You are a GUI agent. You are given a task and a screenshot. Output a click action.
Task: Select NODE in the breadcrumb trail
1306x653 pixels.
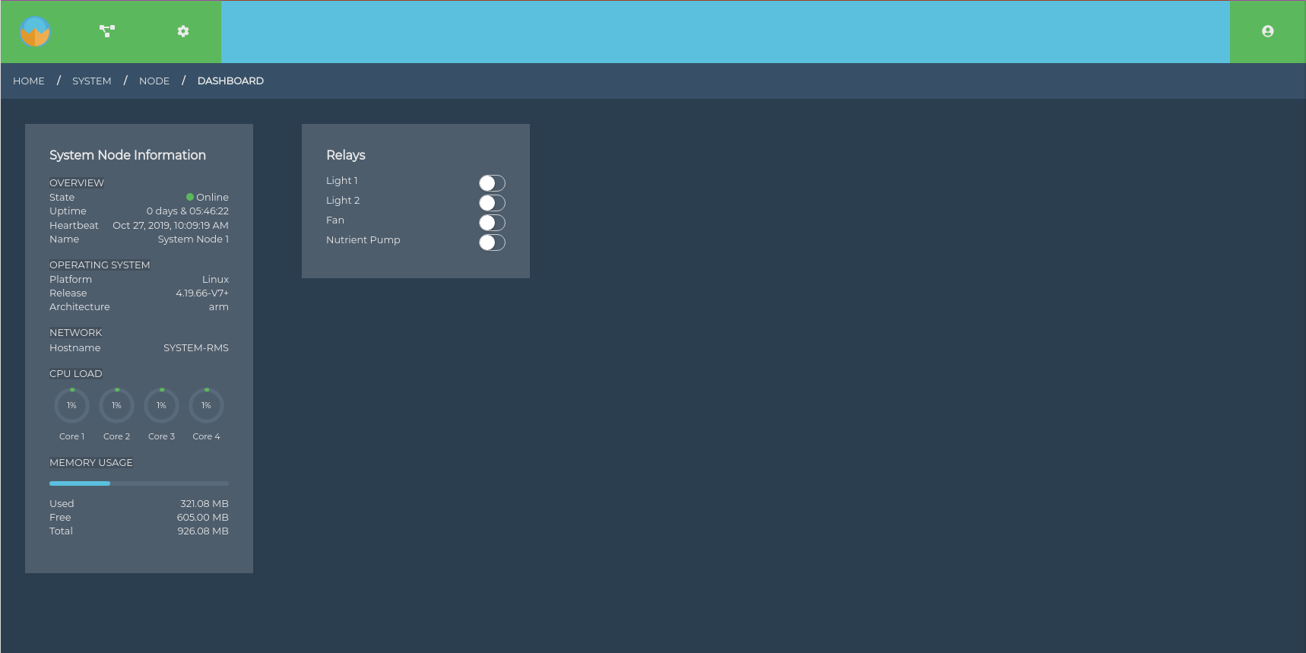(x=154, y=81)
